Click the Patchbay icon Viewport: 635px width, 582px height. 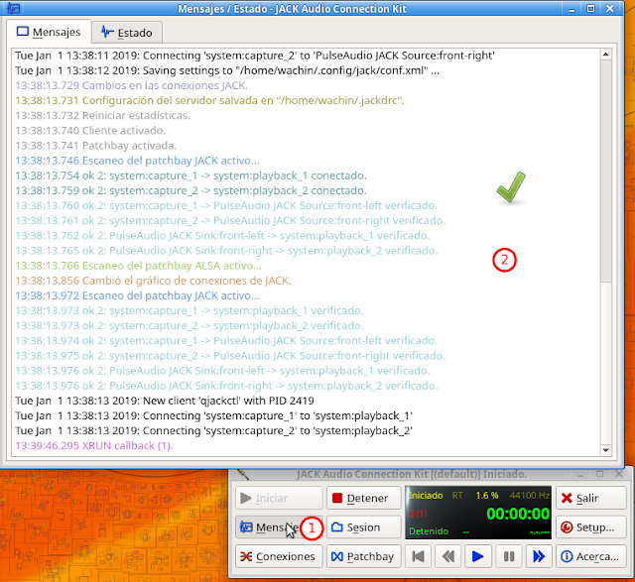pos(337,556)
